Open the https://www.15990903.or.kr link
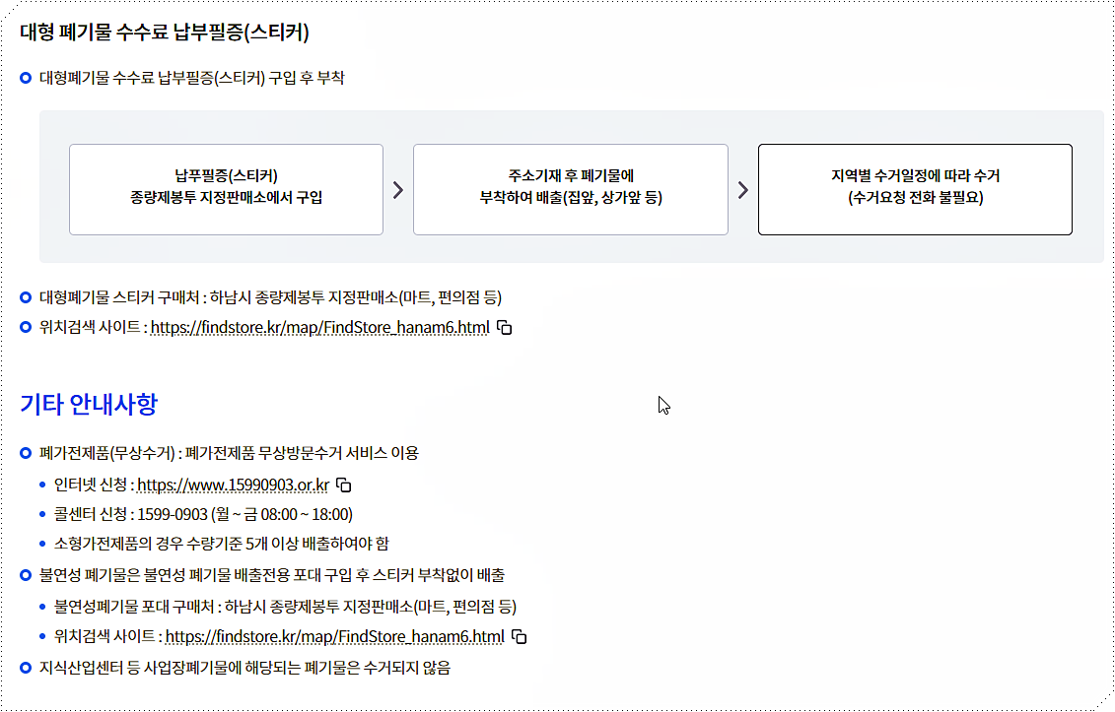1115x712 pixels. coord(234,485)
